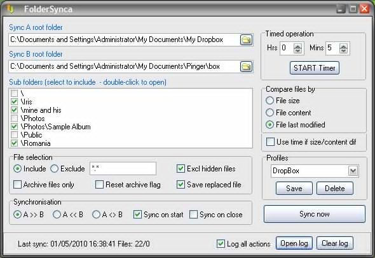Close the FolderSynca window

tap(364, 9)
